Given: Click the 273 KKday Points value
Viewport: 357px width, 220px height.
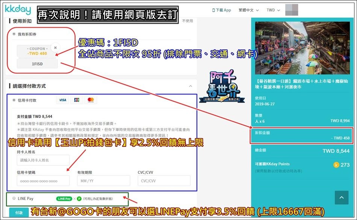Looking at the screenshot, I should point(345,165).
